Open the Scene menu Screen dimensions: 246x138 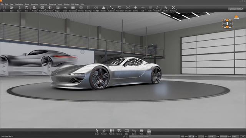click(x=27, y=4)
